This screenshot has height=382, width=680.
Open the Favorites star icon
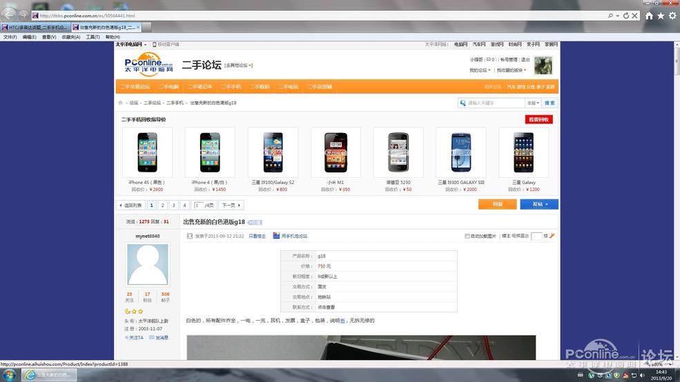tap(661, 16)
